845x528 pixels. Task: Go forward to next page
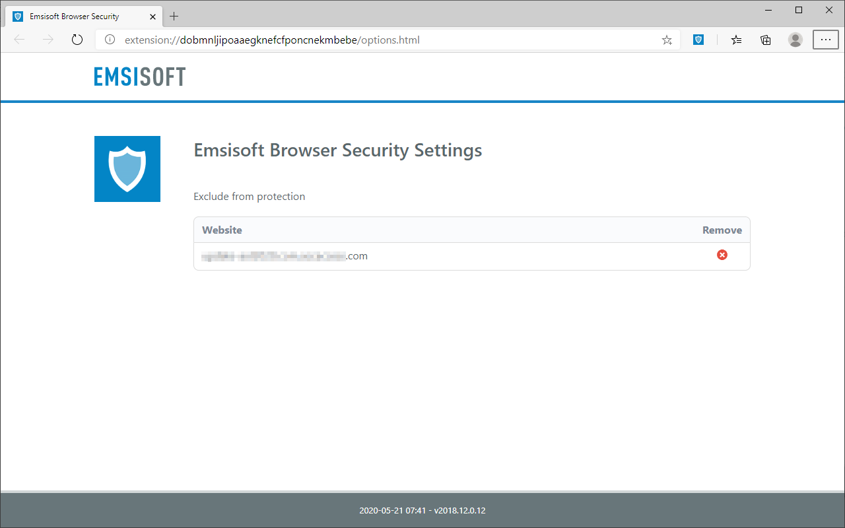(48, 40)
